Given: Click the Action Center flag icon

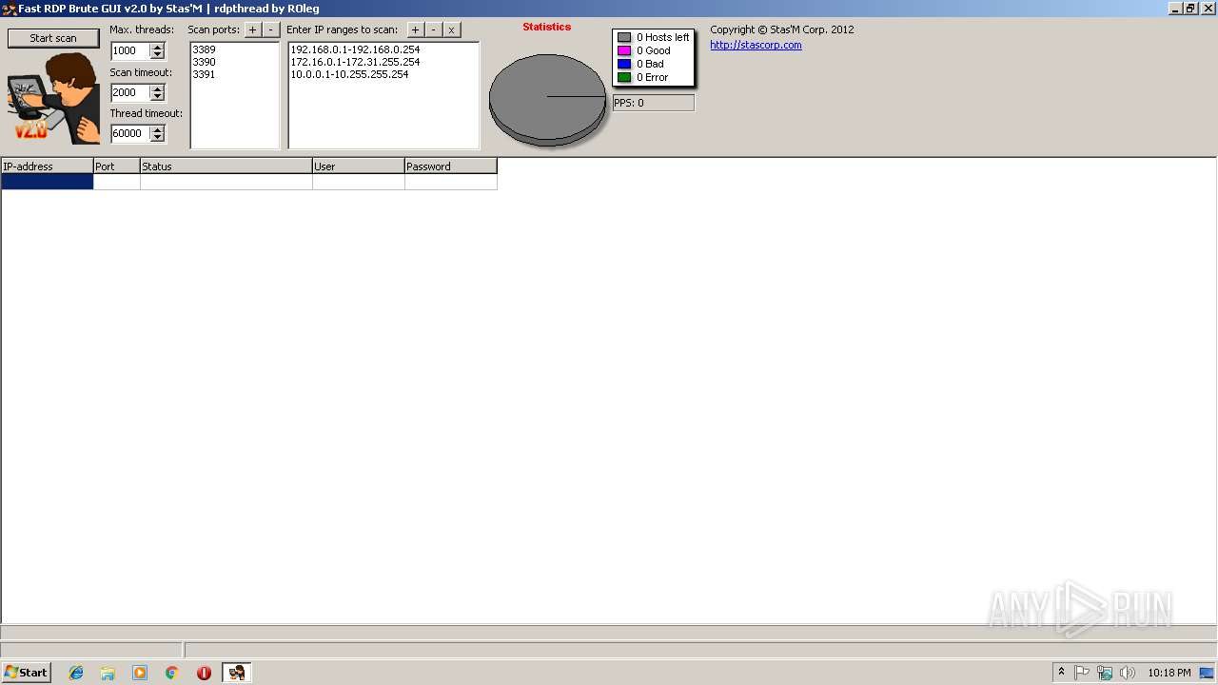Looking at the screenshot, I should pyautogui.click(x=1082, y=673).
